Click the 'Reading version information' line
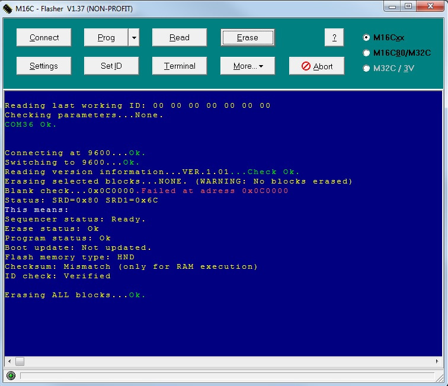The width and height of the screenshot is (448, 386). pyautogui.click(x=152, y=172)
